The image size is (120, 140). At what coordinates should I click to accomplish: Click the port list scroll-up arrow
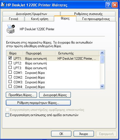point(102,53)
